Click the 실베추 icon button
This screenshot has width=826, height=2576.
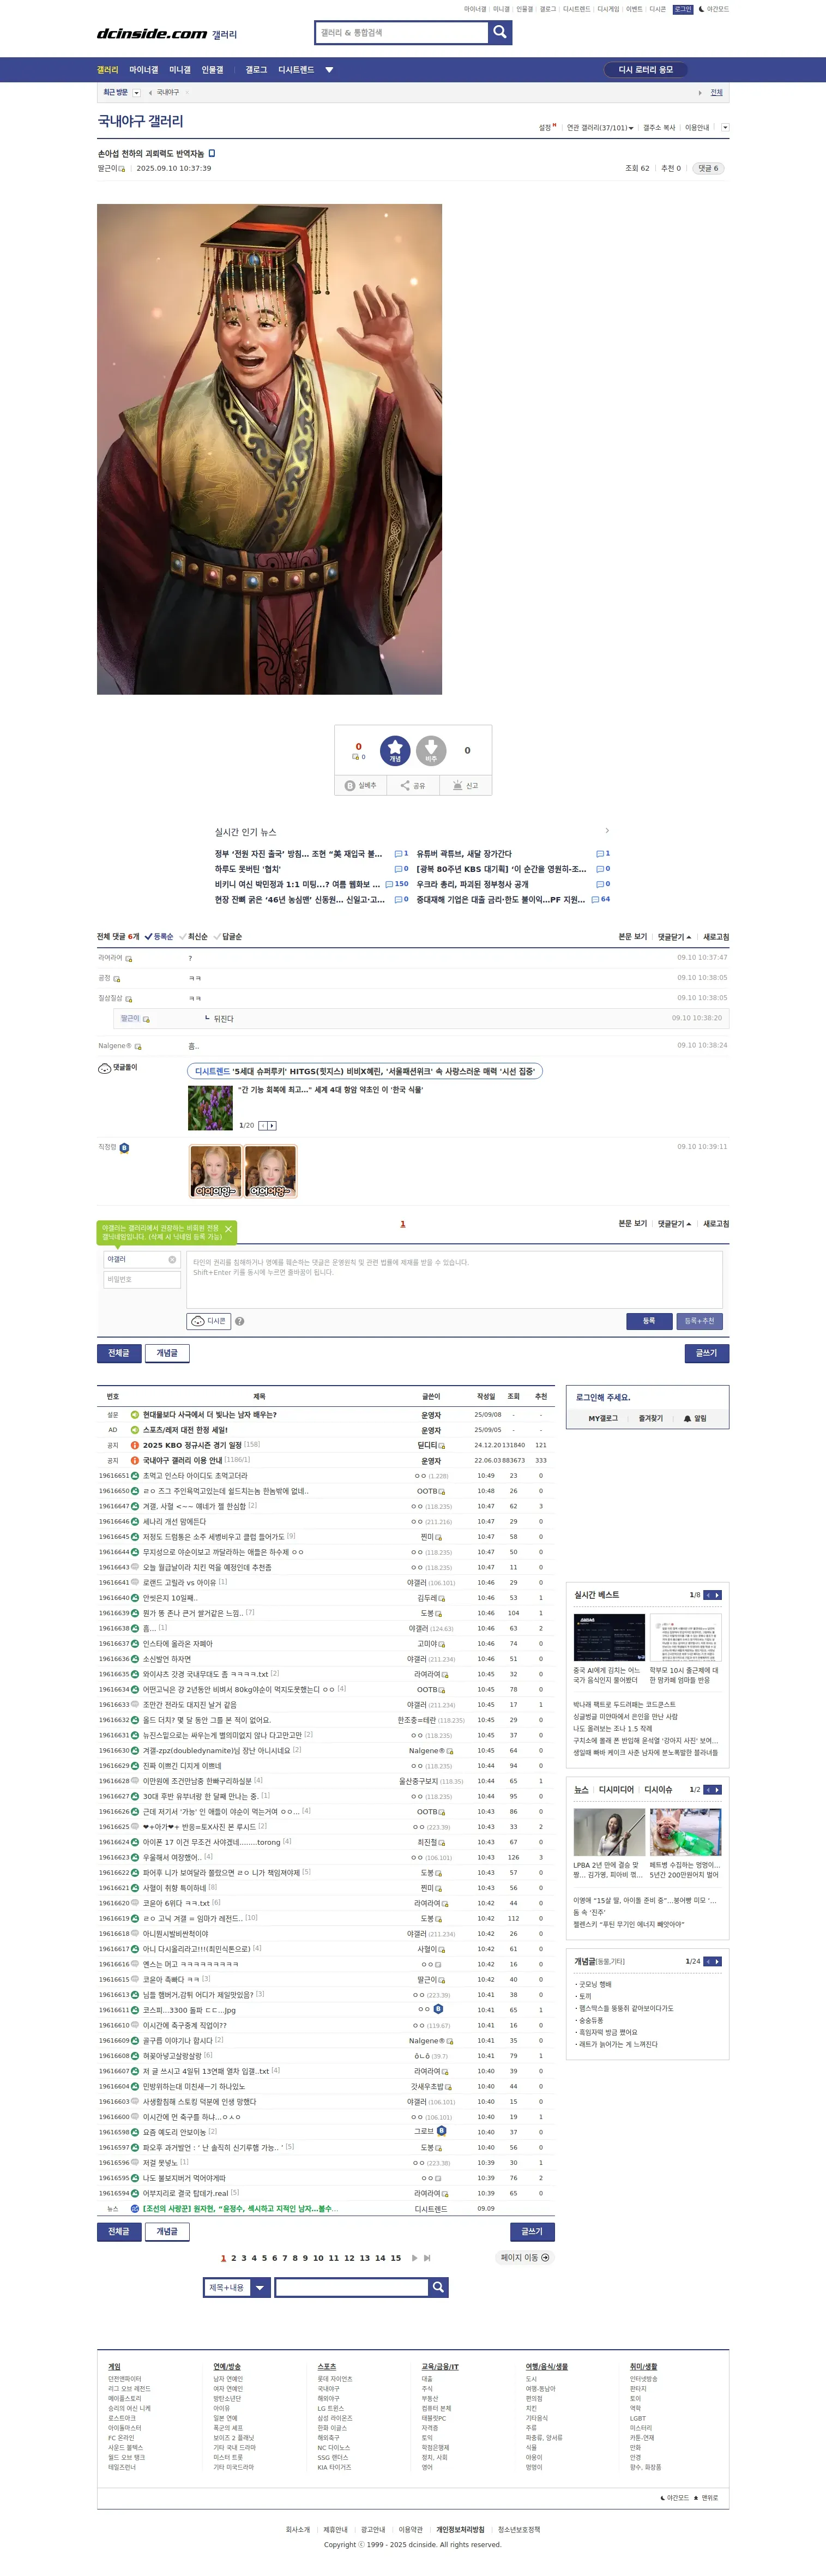point(360,785)
